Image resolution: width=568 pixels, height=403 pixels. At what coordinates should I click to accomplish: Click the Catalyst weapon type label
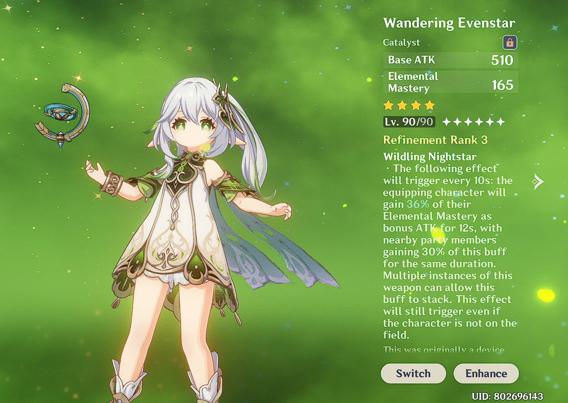pyautogui.click(x=401, y=43)
